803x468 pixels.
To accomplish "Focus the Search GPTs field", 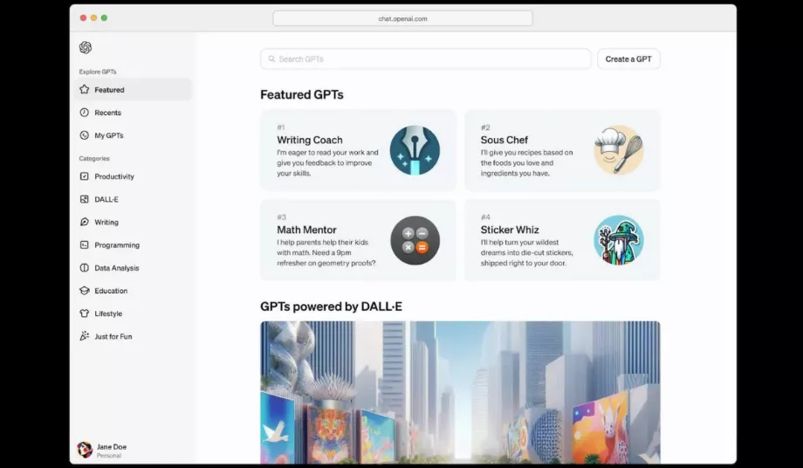I will (x=426, y=58).
